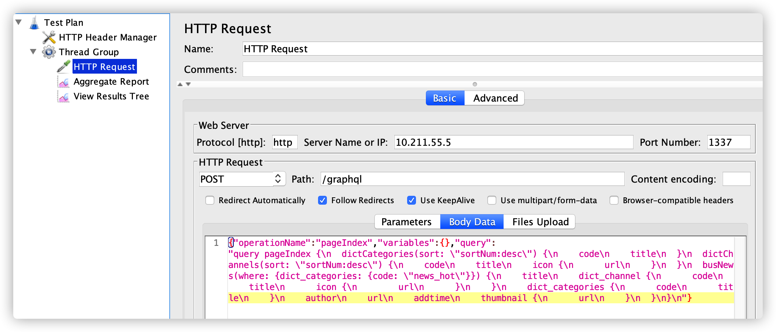Click the Port Number field
The height and width of the screenshot is (332, 776).
tap(729, 142)
